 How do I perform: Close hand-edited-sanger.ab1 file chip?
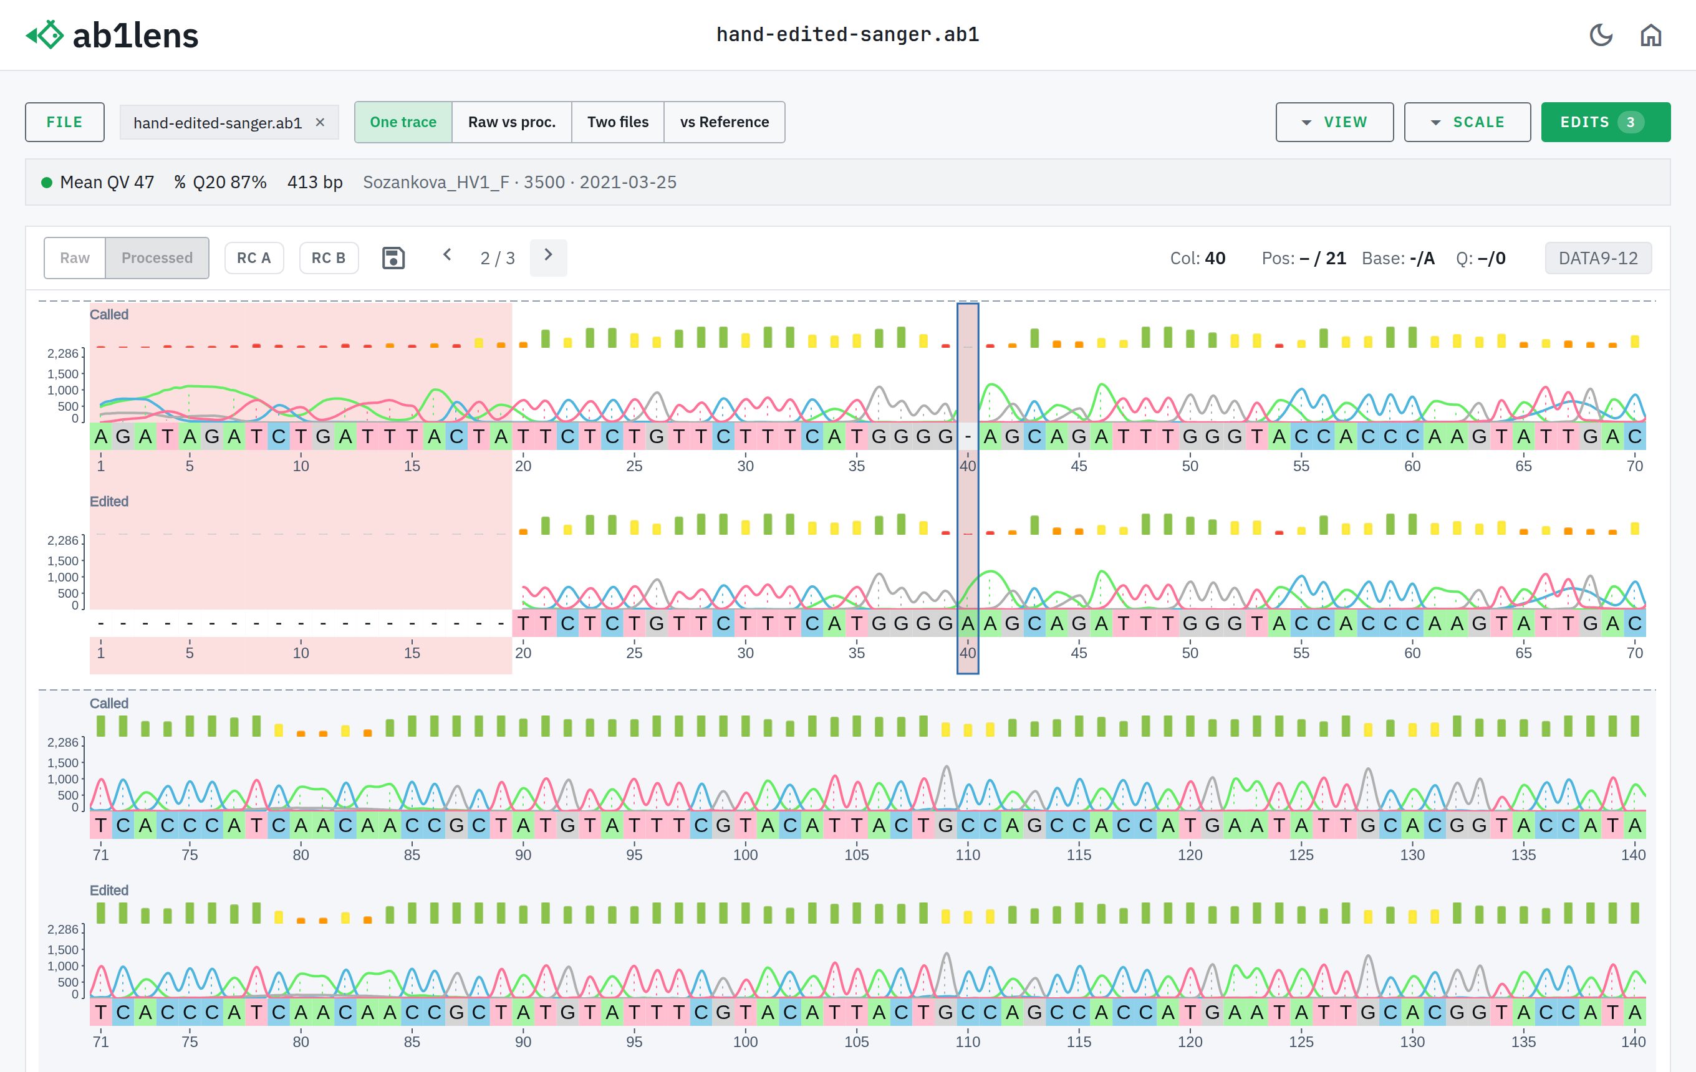pyautogui.click(x=320, y=122)
